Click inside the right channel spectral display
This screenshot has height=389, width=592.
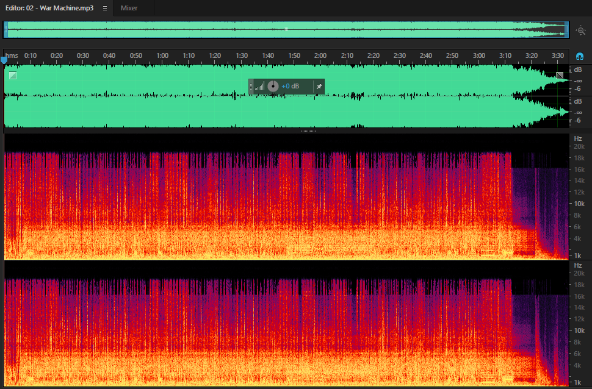click(x=286, y=323)
